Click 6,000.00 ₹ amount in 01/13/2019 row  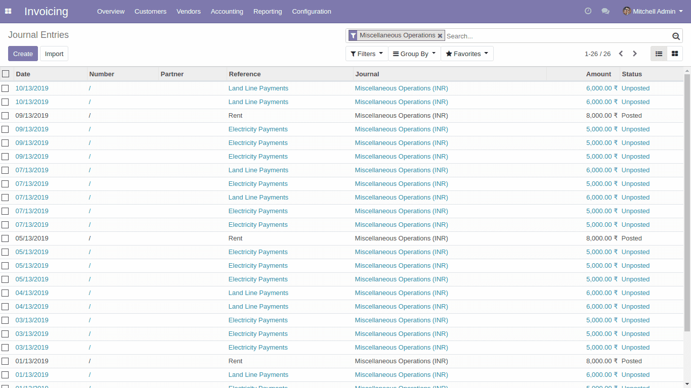click(602, 375)
